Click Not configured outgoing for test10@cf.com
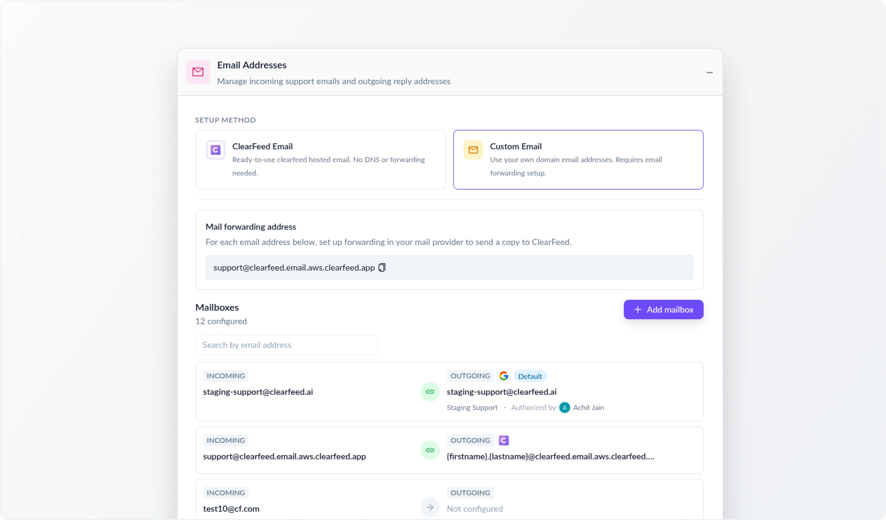Viewport: 886px width, 520px height. [x=475, y=509]
